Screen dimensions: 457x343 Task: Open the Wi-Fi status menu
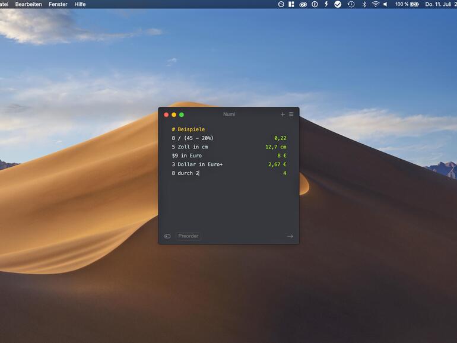tap(375, 4)
